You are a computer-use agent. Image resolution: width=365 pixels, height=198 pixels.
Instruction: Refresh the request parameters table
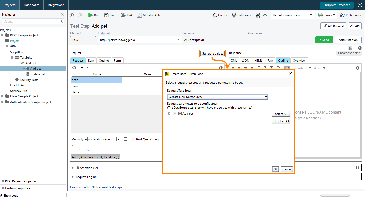(74, 68)
